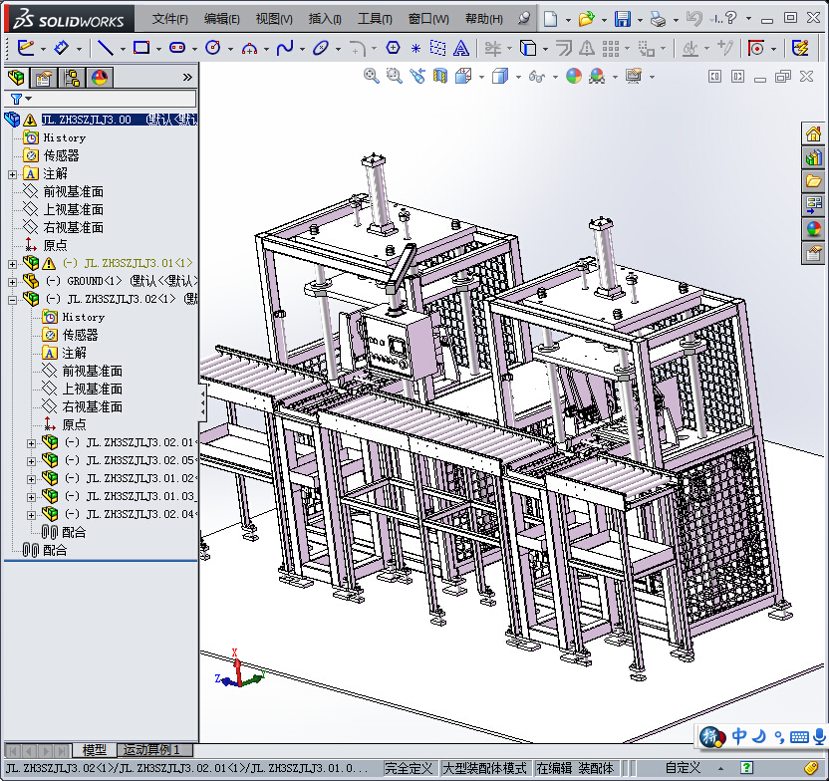The height and width of the screenshot is (781, 829).
Task: Collapse the JL.ZH3SZJLJ3.02<1> subassembly node
Action: coord(12,300)
